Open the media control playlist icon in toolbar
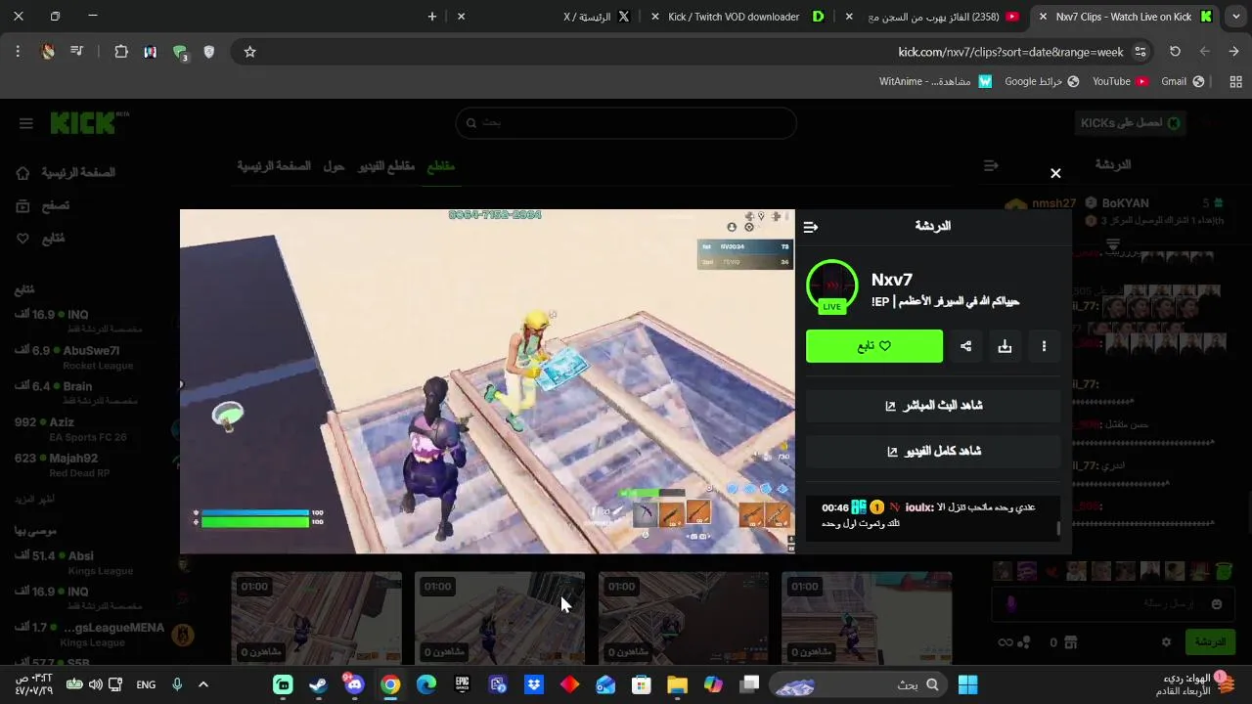 tap(76, 52)
